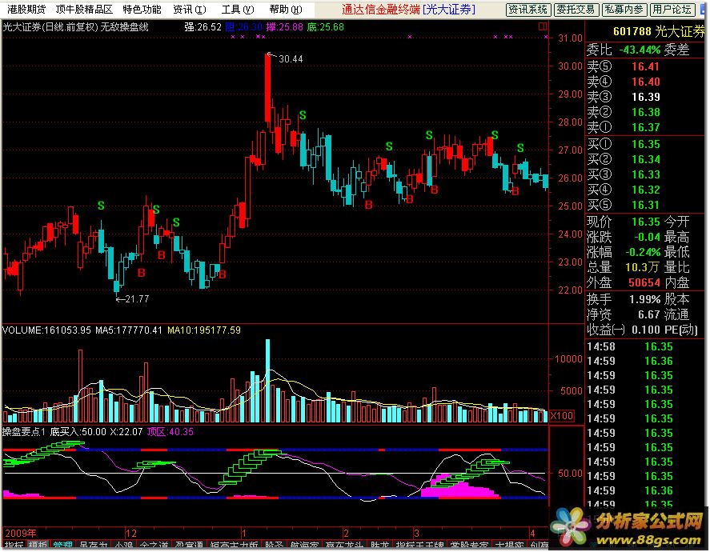This screenshot has width=710, height=552.
Task: Open the 私募内参 button
Action: pos(624,10)
